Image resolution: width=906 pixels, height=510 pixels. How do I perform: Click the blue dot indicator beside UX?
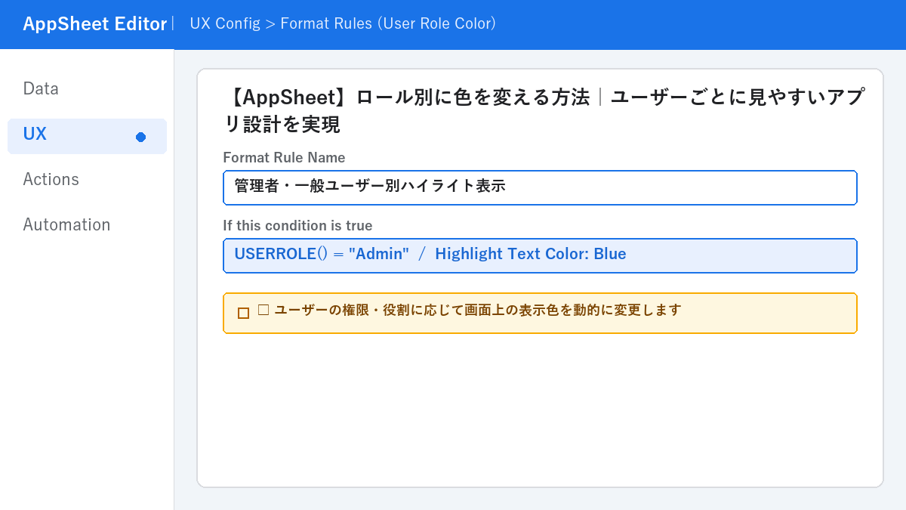pos(140,137)
